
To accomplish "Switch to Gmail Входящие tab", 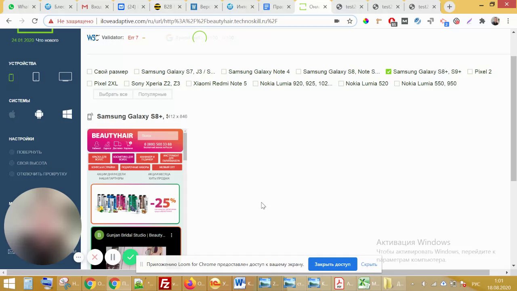I will click(95, 7).
